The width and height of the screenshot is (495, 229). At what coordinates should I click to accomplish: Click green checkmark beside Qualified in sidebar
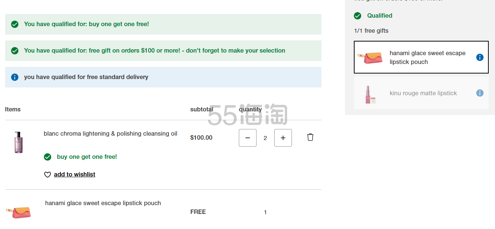[x=358, y=16]
